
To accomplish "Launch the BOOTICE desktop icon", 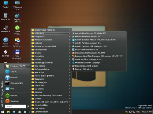I will pos(6,54).
